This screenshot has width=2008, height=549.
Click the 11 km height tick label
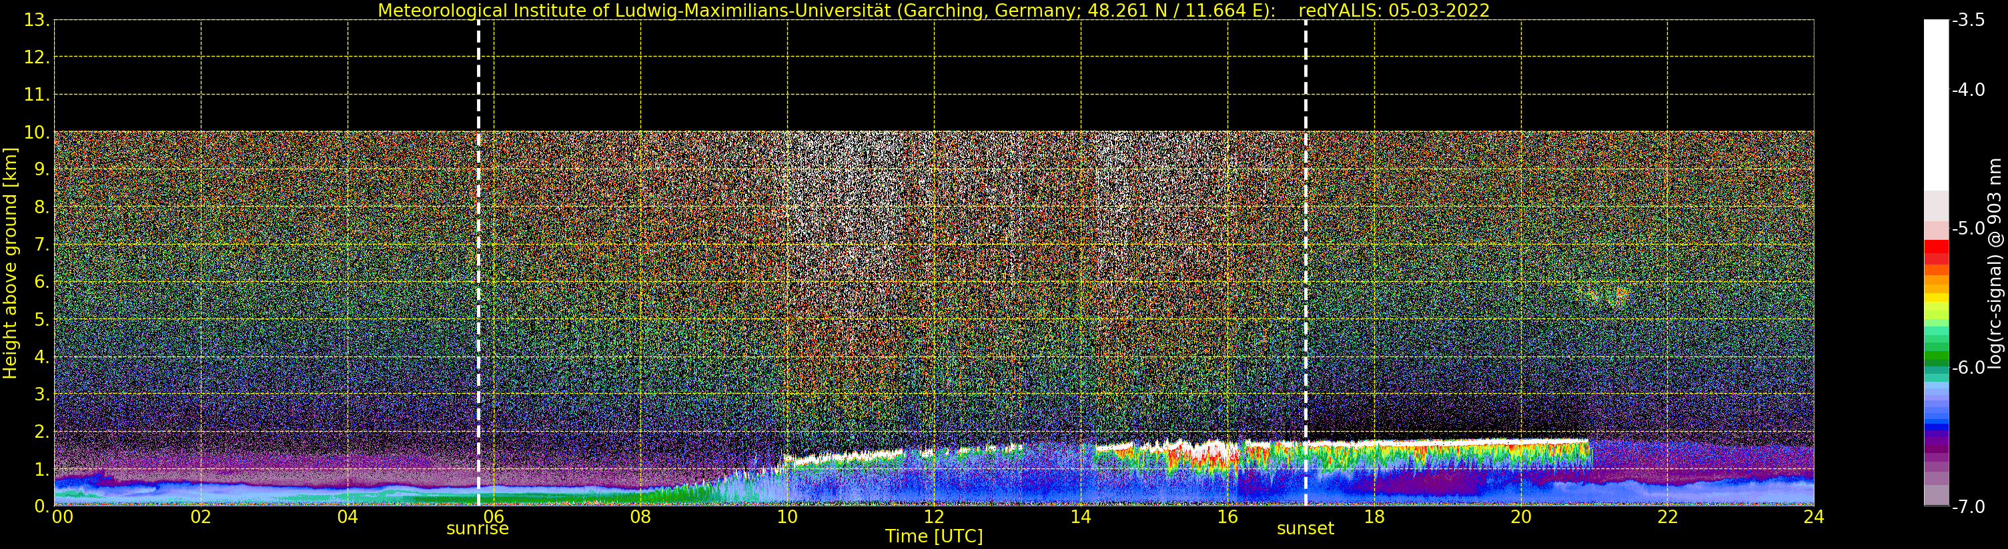pos(36,95)
